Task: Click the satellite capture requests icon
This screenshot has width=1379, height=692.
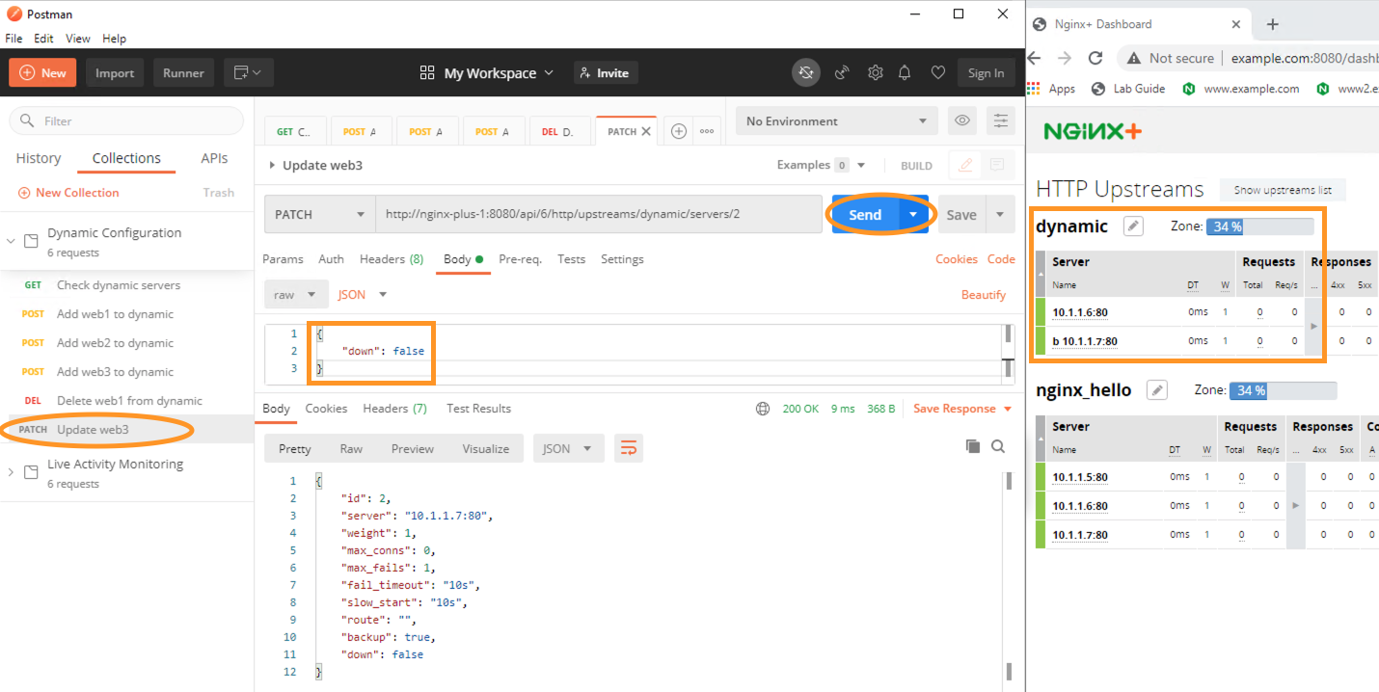Action: [842, 72]
